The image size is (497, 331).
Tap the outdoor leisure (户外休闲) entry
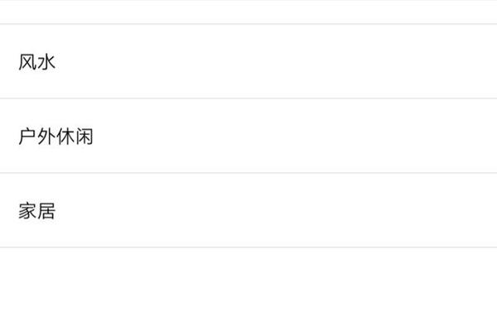[248, 136]
